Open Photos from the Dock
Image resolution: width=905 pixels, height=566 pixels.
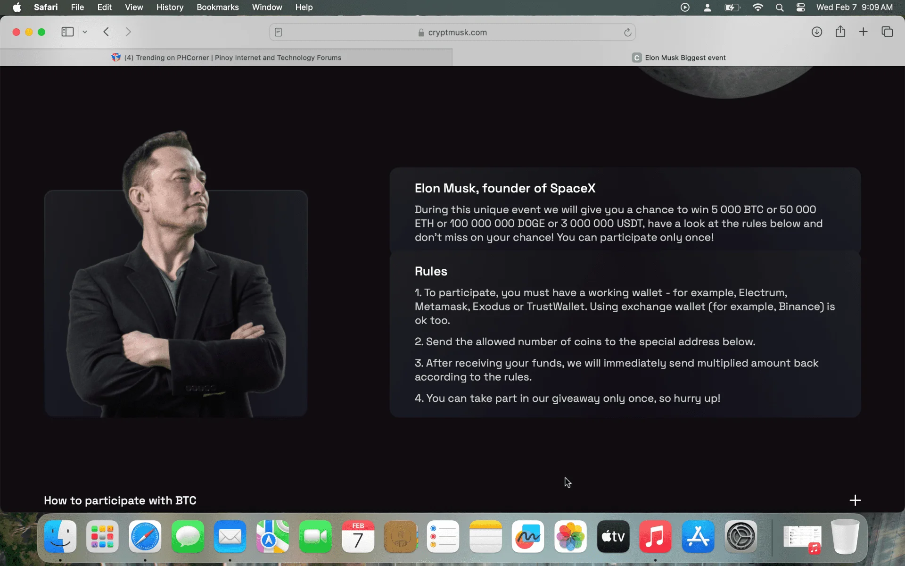(570, 536)
